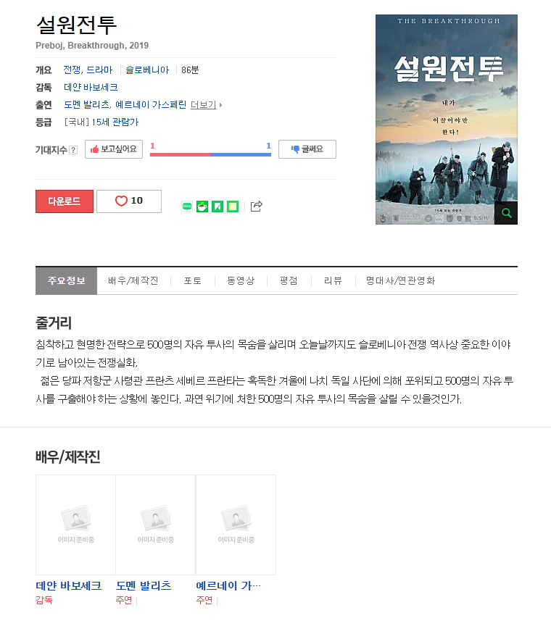Viewport: 551px width, 626px height.
Task: Click the Naver memo share icon
Action: (x=233, y=206)
